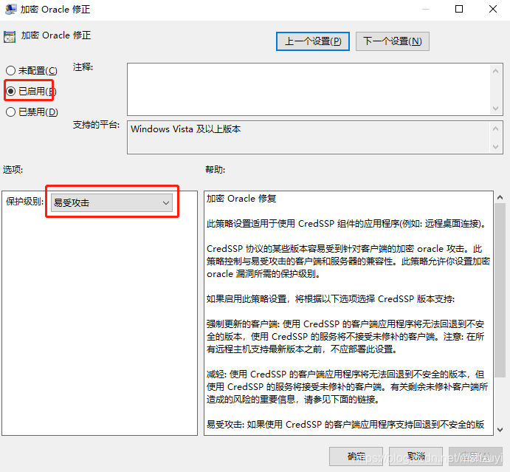Click the '帮助:' label
Viewport: 510px width, 472px height.
215,170
